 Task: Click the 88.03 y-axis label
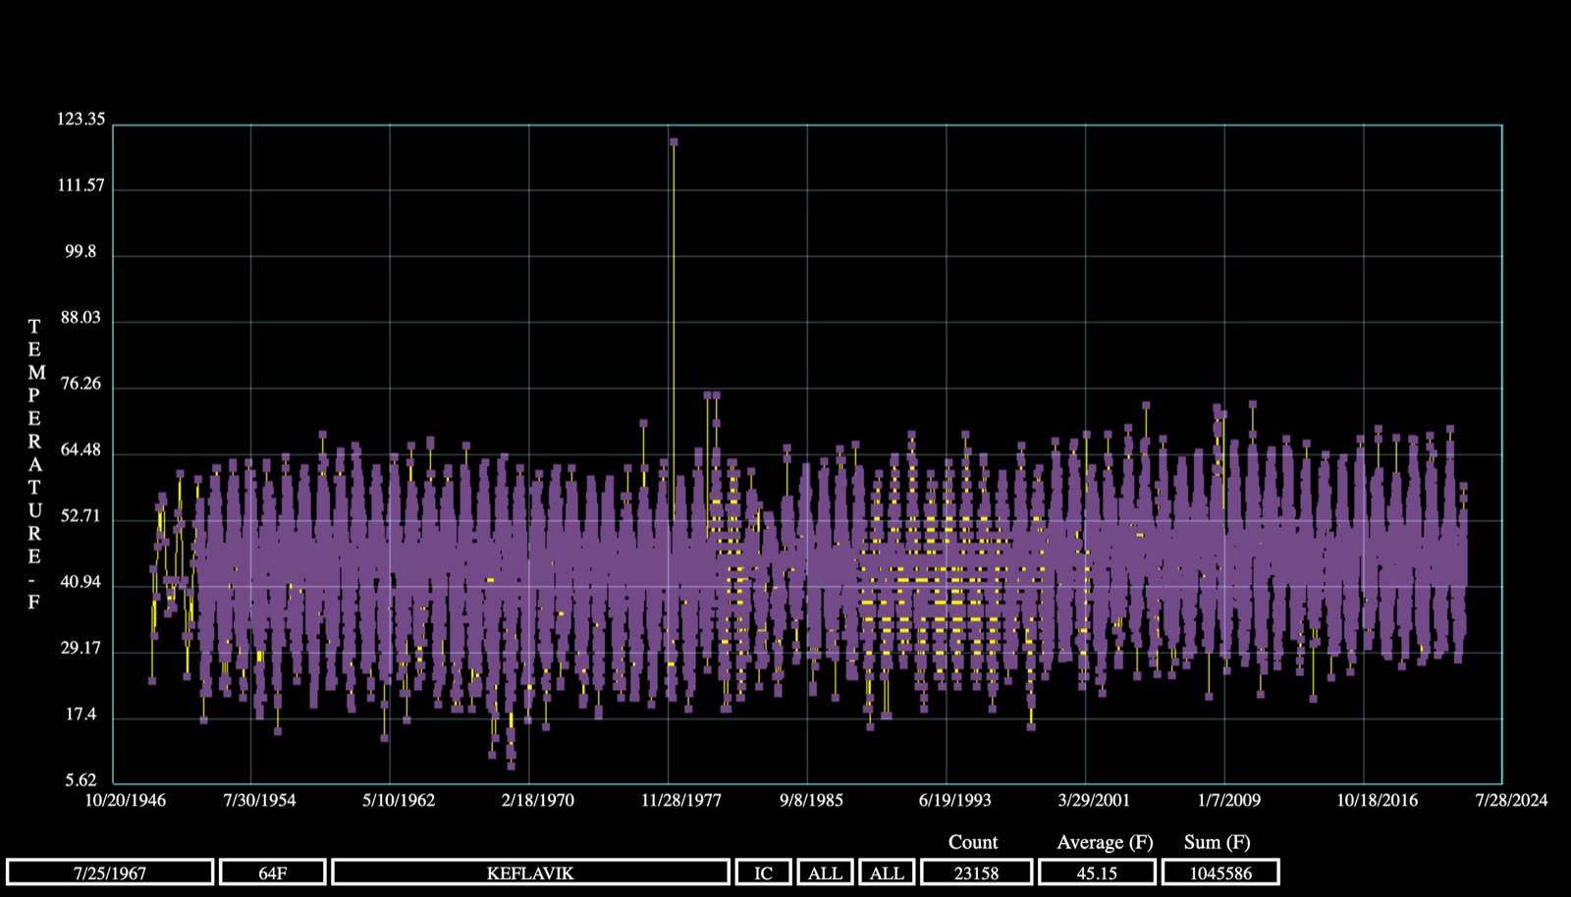coord(81,318)
